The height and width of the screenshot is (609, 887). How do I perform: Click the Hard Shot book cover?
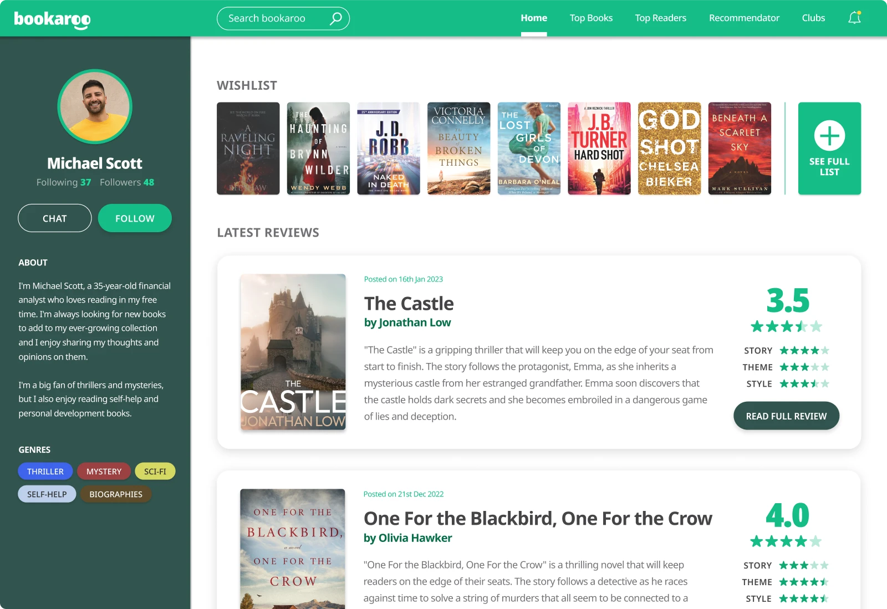pyautogui.click(x=599, y=148)
